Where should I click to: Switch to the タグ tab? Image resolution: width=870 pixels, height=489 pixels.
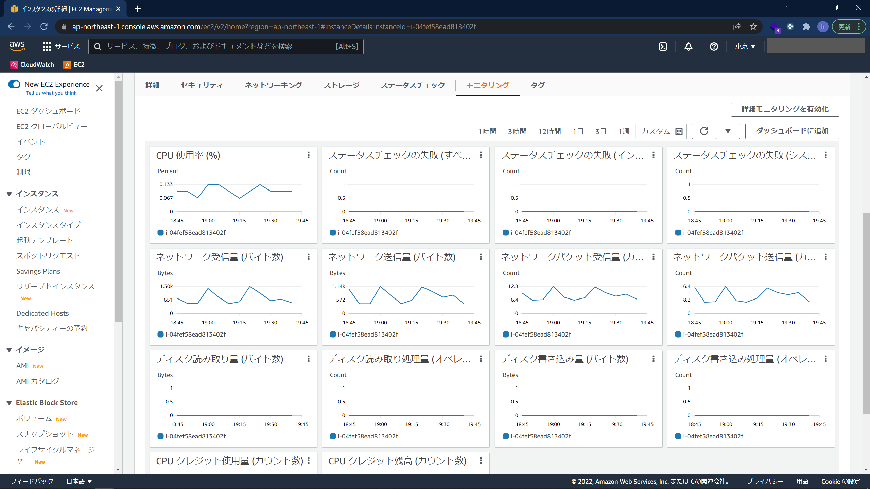tap(538, 85)
